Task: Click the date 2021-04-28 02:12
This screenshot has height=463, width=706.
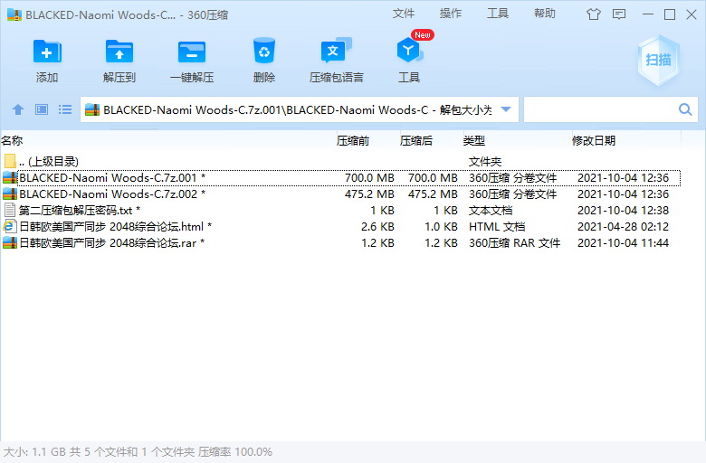Action: click(623, 226)
